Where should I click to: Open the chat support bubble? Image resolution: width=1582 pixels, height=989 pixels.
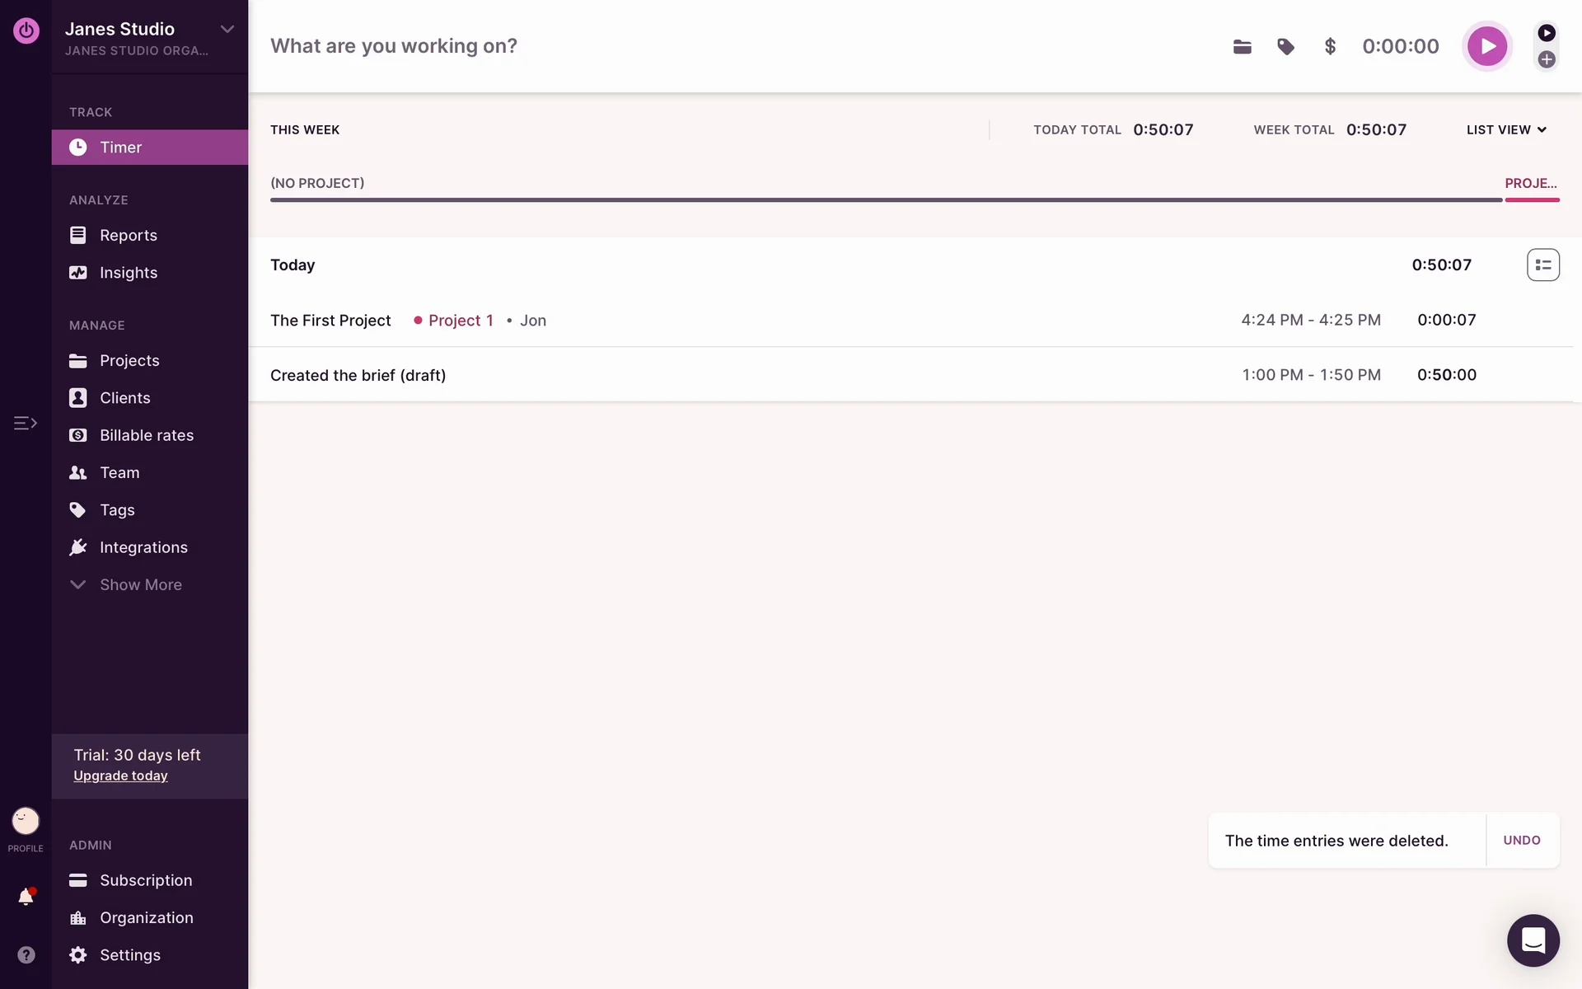click(1533, 940)
